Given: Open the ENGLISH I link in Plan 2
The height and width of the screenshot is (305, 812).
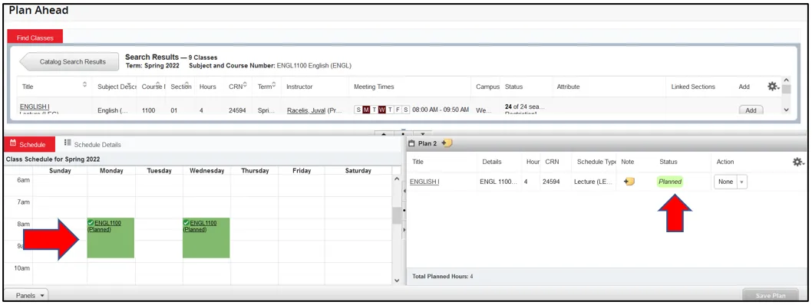Looking at the screenshot, I should [424, 182].
